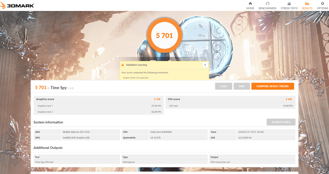The image size is (329, 174).
Task: Click Compare Result Online
Action: click(x=273, y=86)
